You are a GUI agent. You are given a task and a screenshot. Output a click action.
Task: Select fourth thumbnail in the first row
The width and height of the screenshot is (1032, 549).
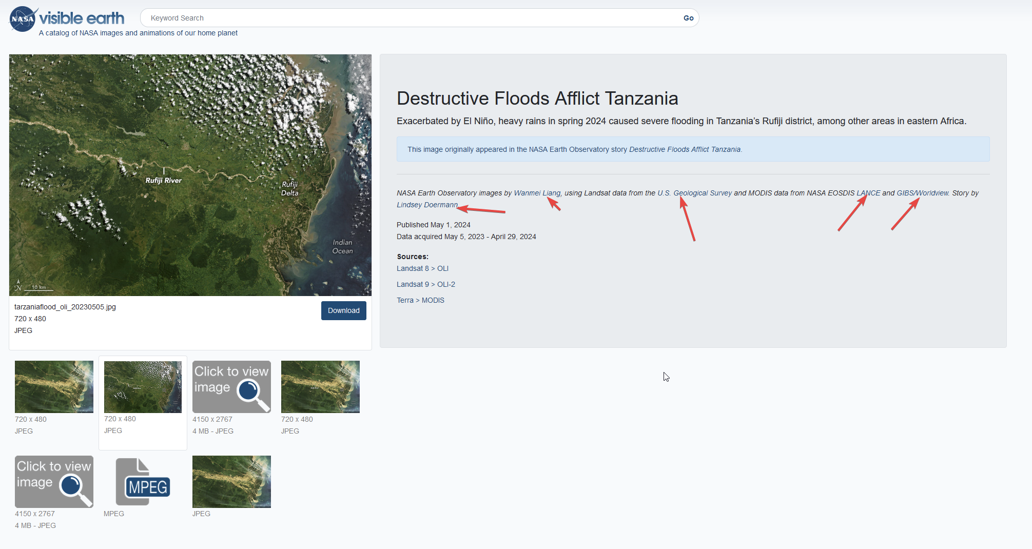[x=320, y=387]
